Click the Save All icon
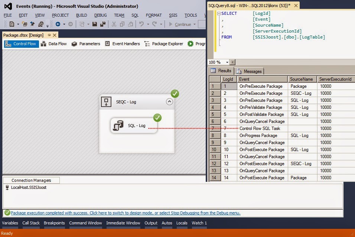 pyautogui.click(x=103, y=24)
